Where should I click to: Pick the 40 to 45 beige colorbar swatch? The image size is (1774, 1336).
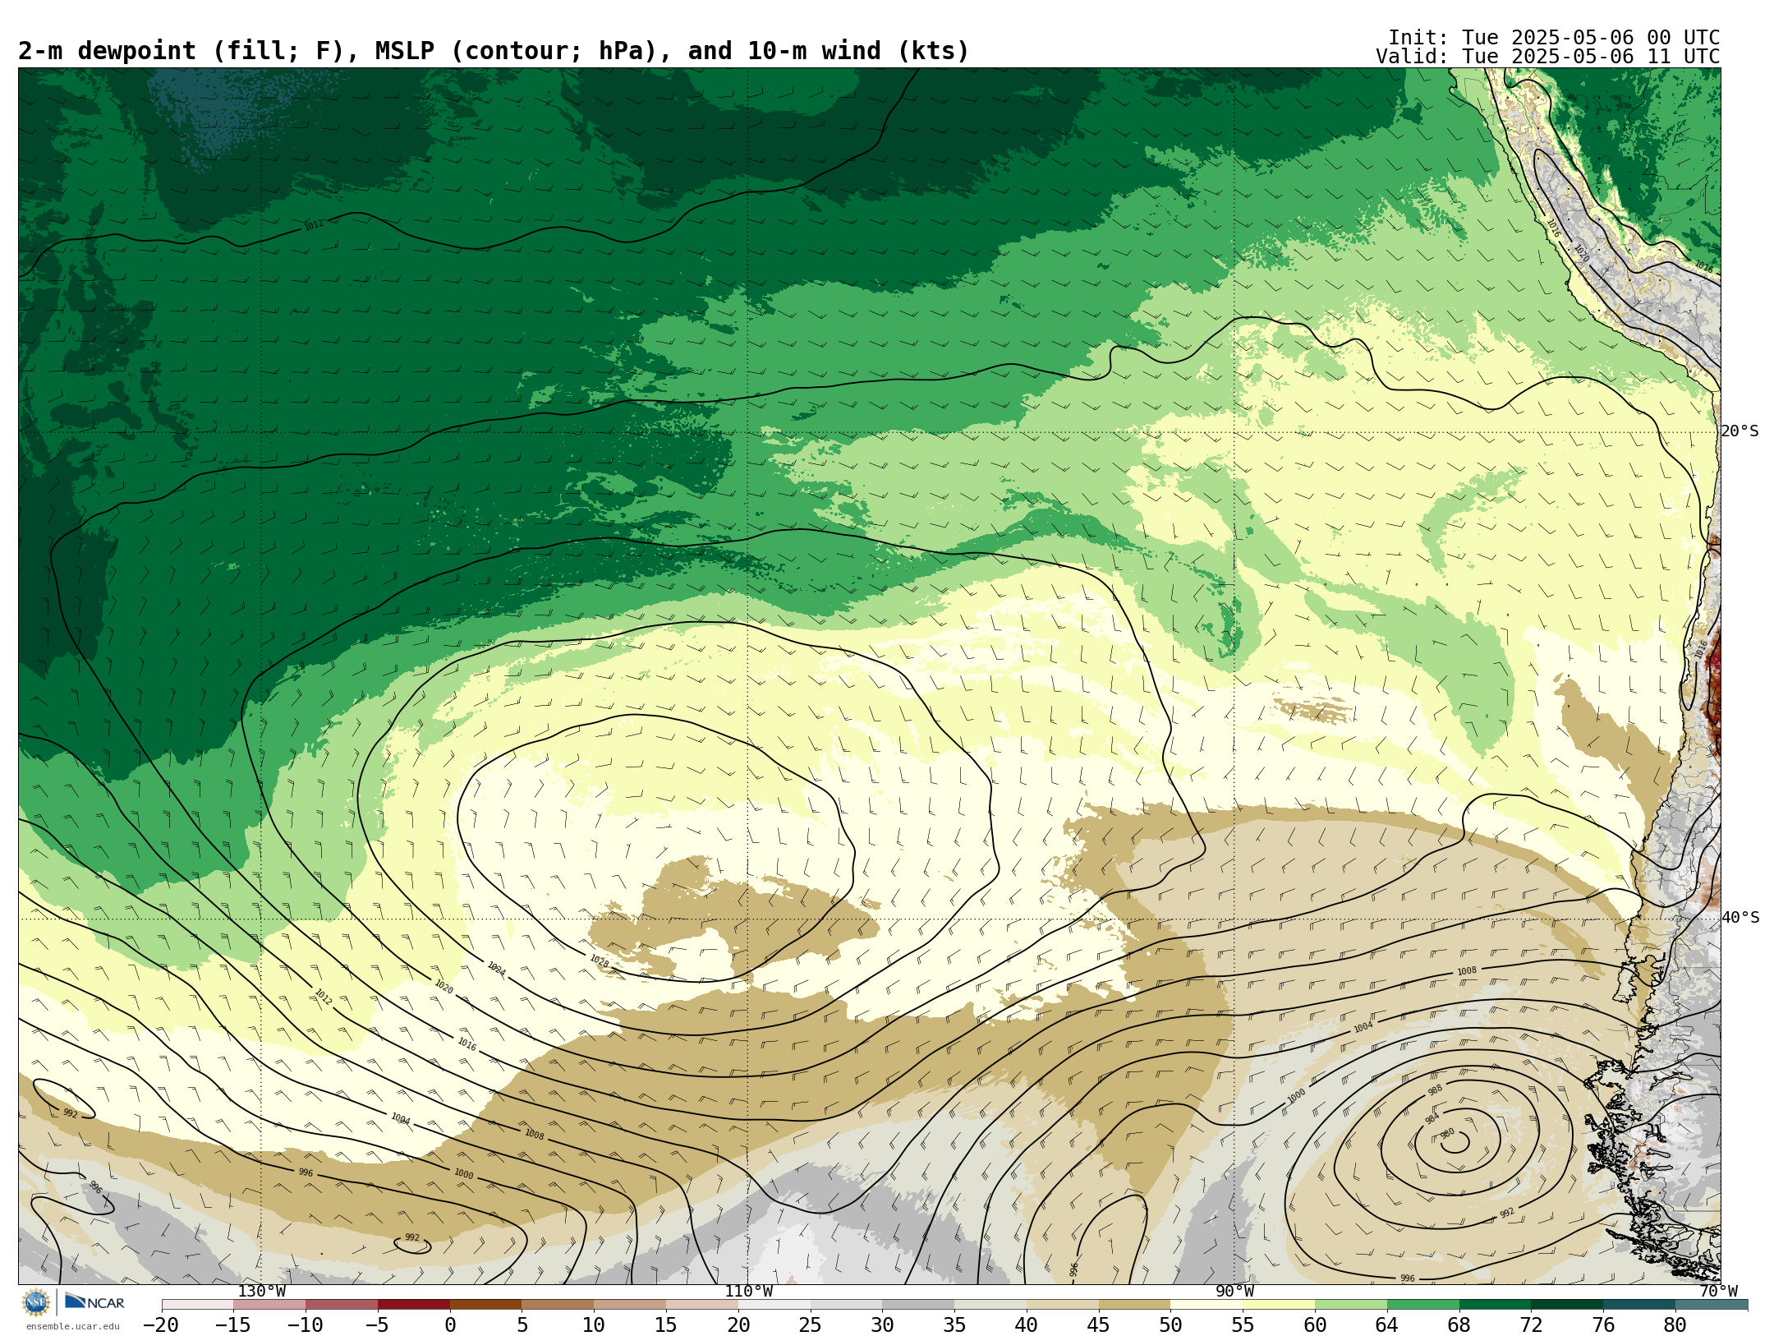[1062, 1305]
